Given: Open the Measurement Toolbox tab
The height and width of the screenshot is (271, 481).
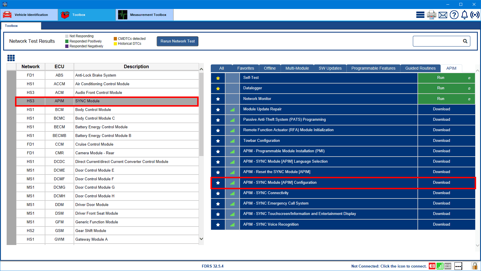Looking at the screenshot, I should point(145,15).
